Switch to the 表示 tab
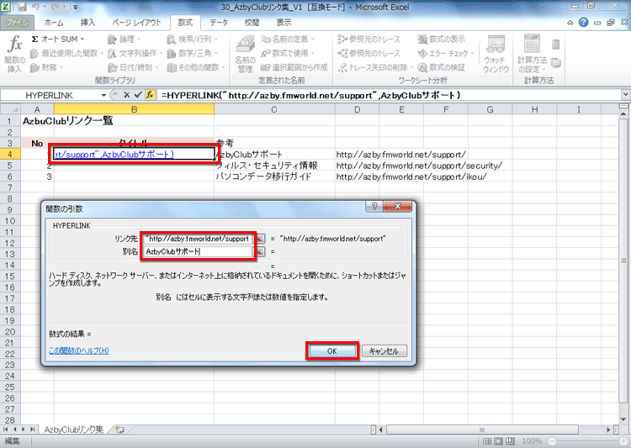Image resolution: width=631 pixels, height=448 pixels. tap(284, 23)
